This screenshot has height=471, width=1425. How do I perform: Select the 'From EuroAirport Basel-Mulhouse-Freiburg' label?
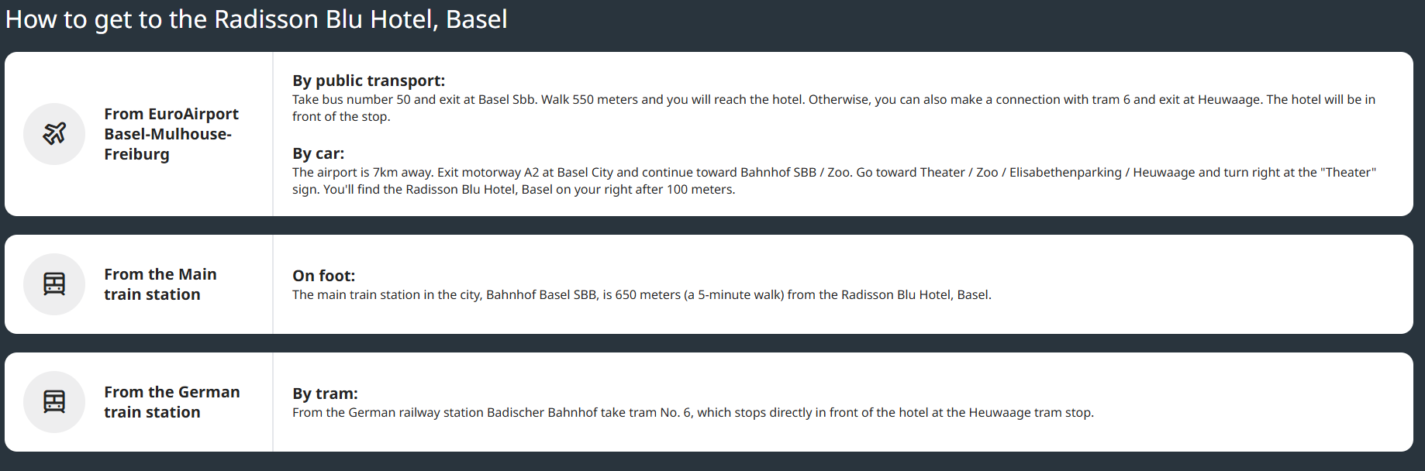point(171,134)
